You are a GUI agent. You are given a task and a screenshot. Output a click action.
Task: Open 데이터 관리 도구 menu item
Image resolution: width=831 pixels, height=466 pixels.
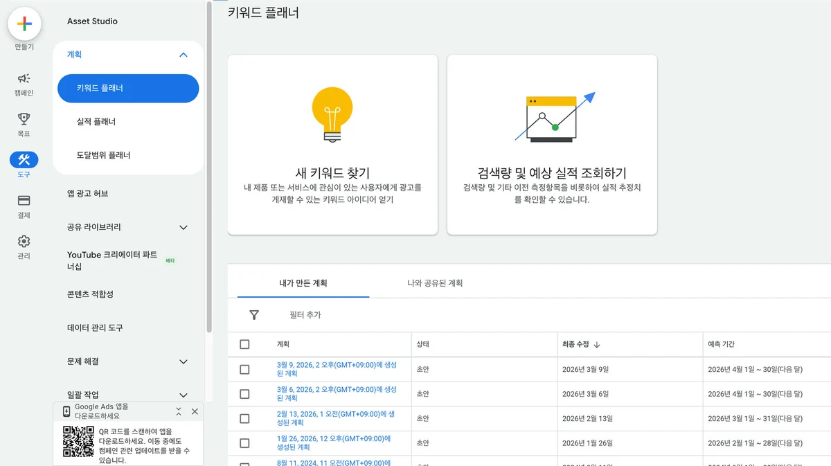[95, 328]
